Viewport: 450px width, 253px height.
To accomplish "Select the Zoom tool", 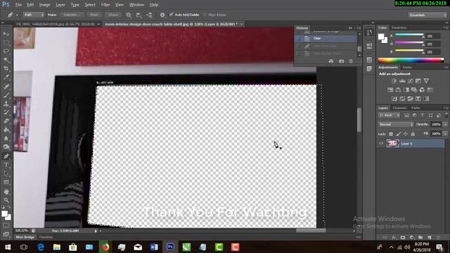I will pyautogui.click(x=6, y=200).
